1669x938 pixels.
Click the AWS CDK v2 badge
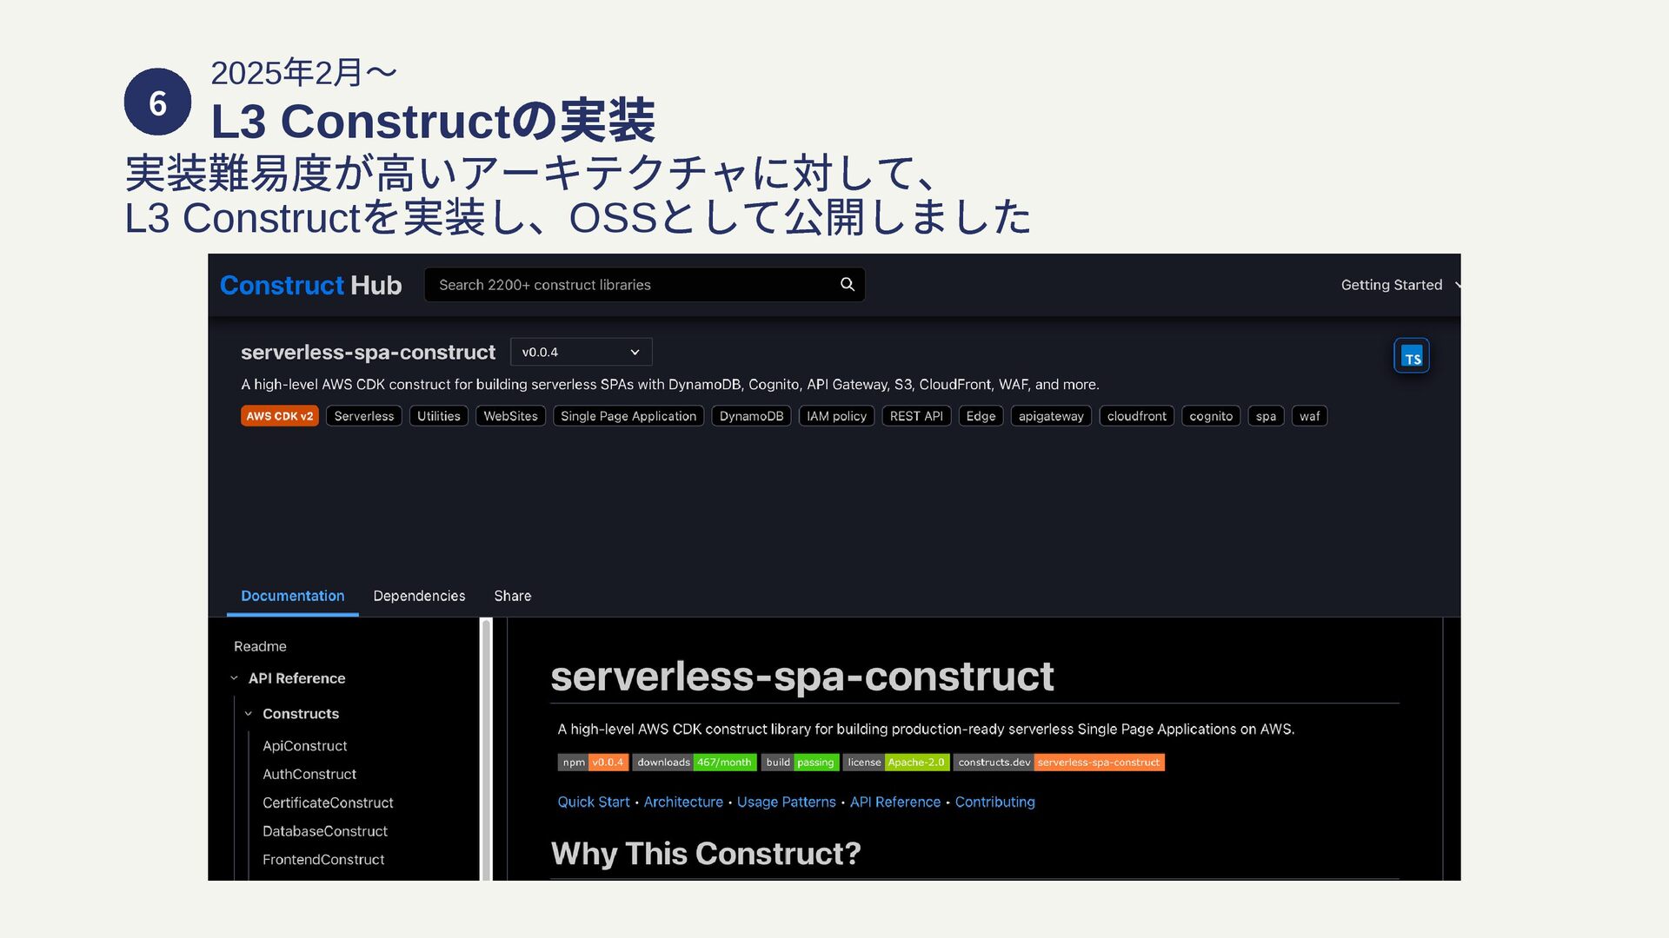pos(279,416)
